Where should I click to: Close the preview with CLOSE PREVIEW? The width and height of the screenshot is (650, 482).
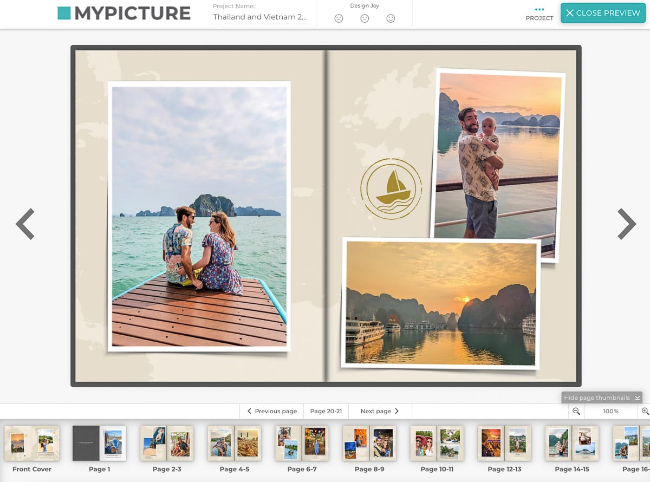(603, 12)
